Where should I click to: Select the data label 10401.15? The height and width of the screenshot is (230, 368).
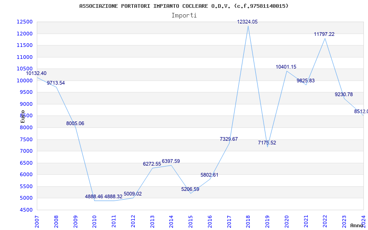(x=286, y=67)
